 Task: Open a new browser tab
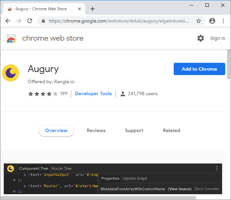coord(92,9)
